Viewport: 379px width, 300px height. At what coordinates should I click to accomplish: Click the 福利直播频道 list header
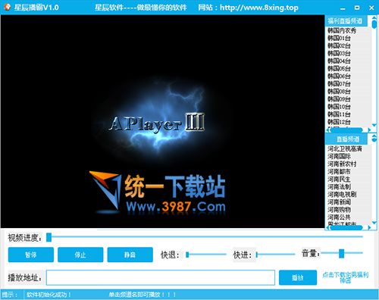tap(345, 21)
